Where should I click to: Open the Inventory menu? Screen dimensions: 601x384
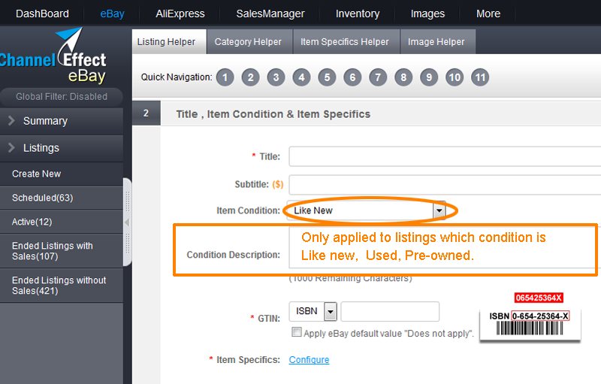point(358,14)
